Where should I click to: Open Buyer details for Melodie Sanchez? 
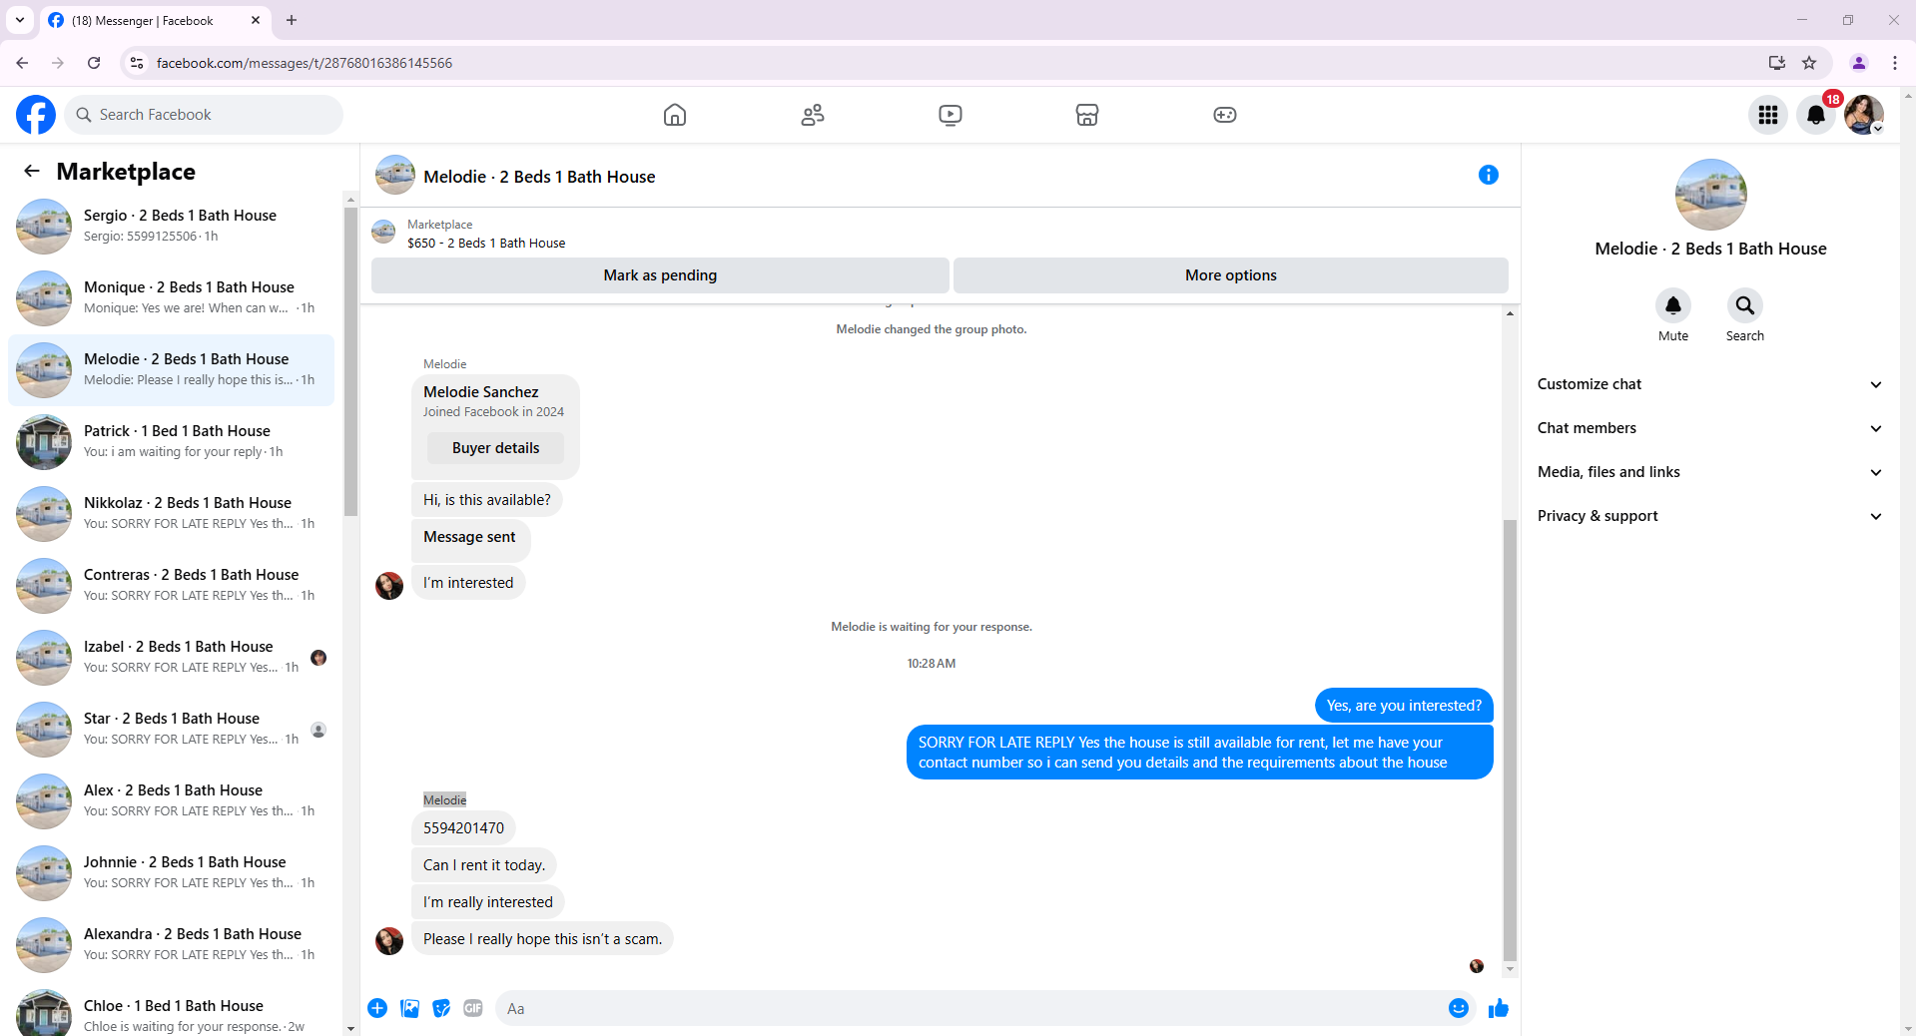click(495, 448)
